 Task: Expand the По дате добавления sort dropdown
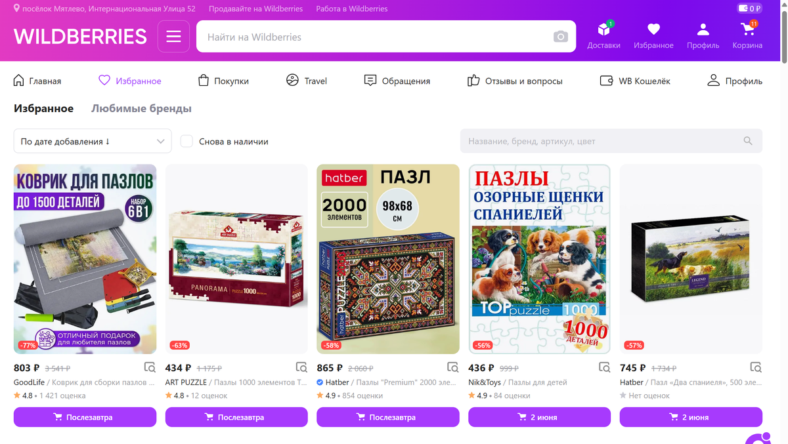click(x=93, y=141)
